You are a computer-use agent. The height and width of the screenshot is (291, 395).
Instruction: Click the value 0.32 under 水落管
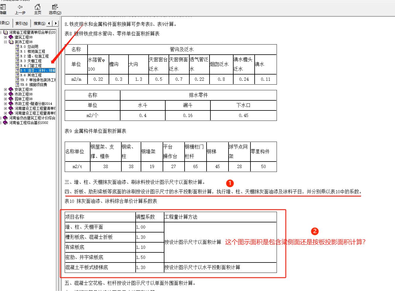tap(98, 79)
